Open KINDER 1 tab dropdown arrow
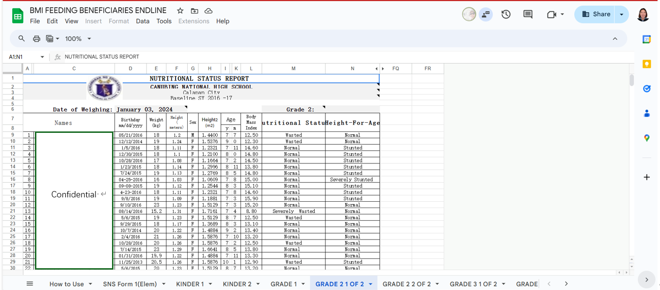The height and width of the screenshot is (290, 660). (x=210, y=284)
